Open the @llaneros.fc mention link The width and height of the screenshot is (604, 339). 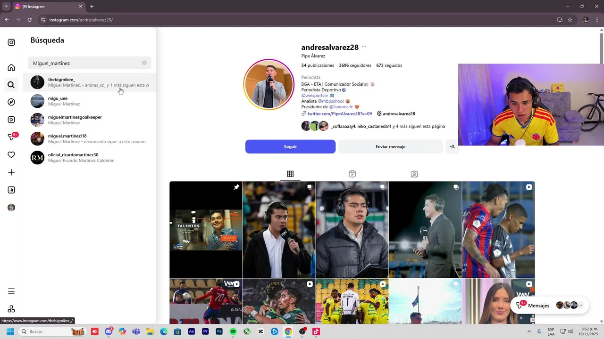click(x=341, y=107)
